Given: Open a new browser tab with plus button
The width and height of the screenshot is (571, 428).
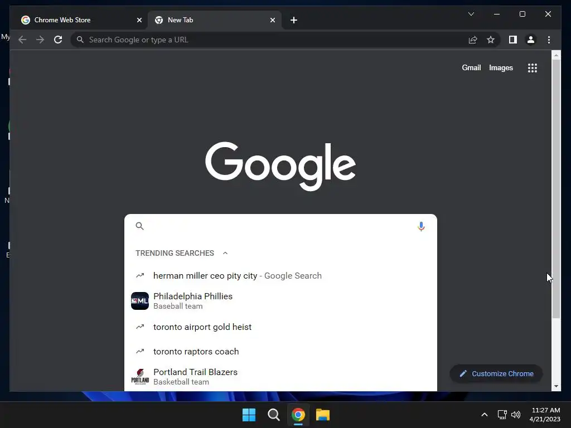Looking at the screenshot, I should pyautogui.click(x=294, y=20).
